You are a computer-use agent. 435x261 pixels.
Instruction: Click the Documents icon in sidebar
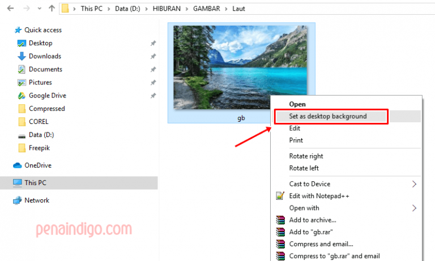click(x=22, y=69)
